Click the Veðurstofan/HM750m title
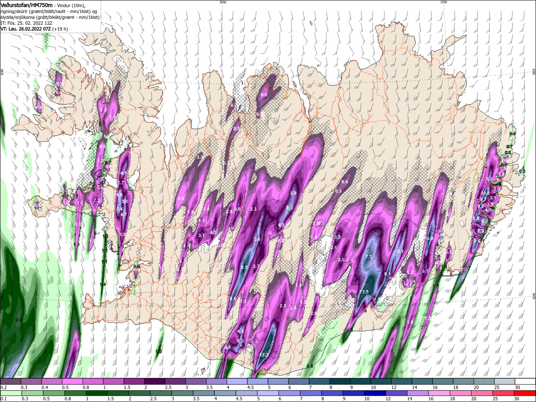 tap(26, 5)
